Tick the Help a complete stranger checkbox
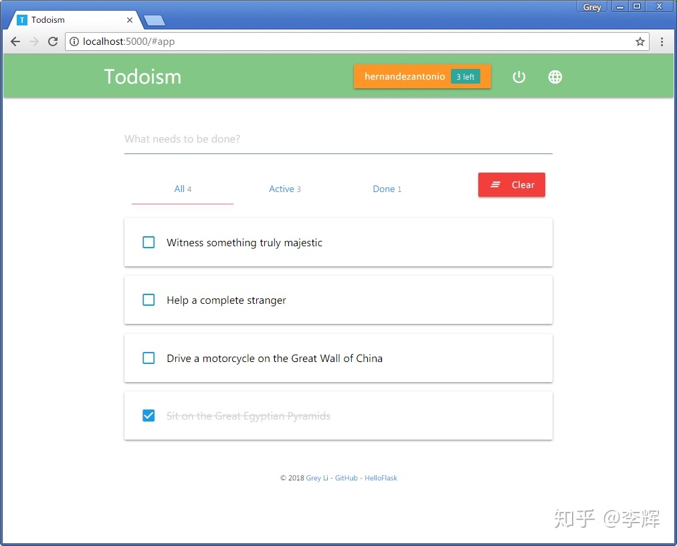The height and width of the screenshot is (546, 677). [x=149, y=300]
